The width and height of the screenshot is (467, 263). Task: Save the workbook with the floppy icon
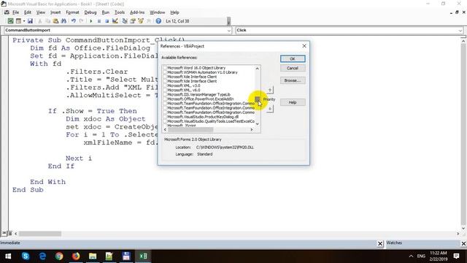(30, 21)
